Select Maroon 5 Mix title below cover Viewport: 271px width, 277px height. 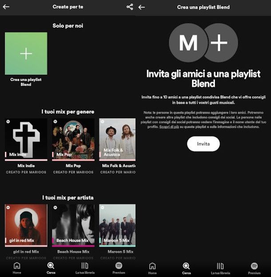(120, 252)
